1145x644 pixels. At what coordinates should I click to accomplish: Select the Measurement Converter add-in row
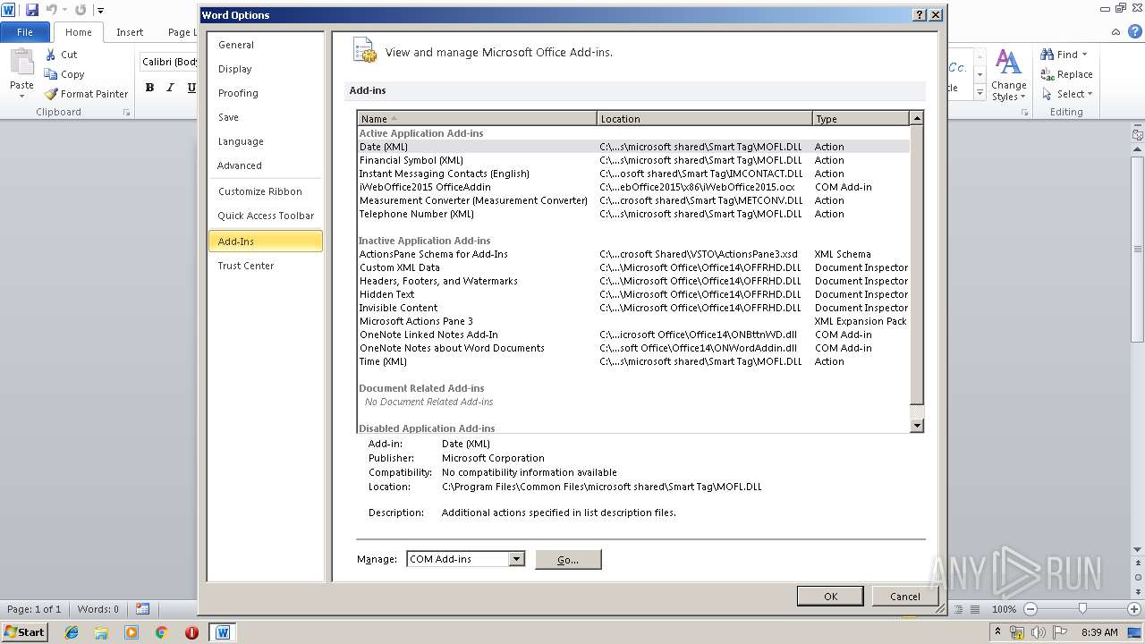click(633, 200)
